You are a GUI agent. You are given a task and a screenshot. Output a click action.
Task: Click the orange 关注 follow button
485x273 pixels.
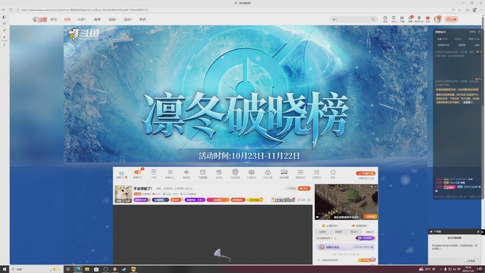coord(304,188)
